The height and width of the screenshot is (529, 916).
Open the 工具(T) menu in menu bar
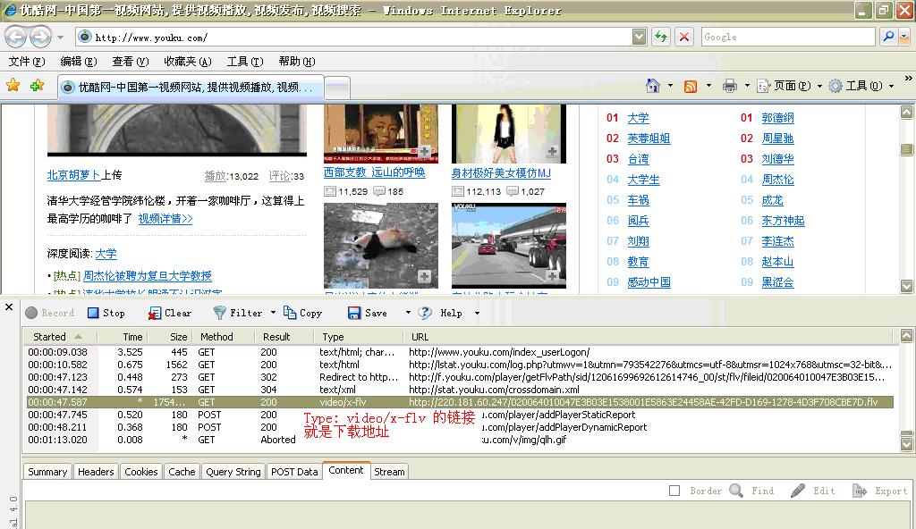[x=245, y=62]
